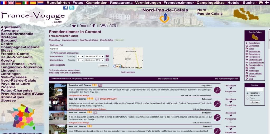Open calendar for Anreisedatum
Screen dimensions: 270x134
click(x=107, y=56)
